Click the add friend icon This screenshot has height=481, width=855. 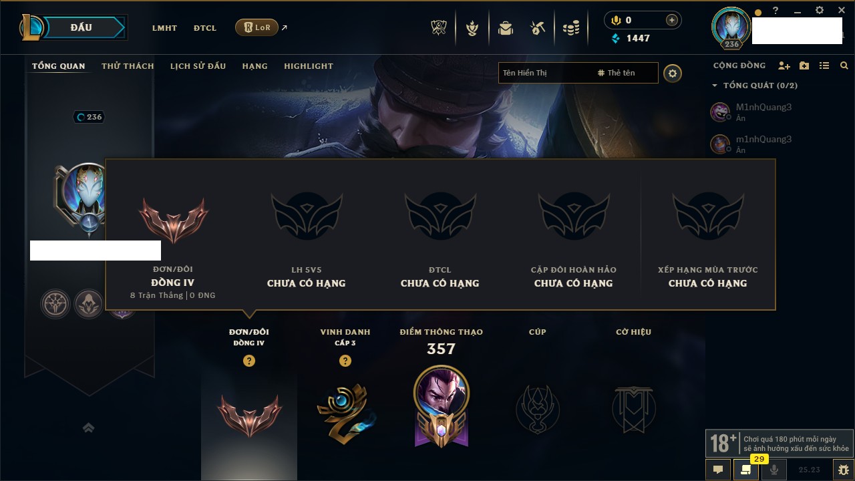coord(784,65)
